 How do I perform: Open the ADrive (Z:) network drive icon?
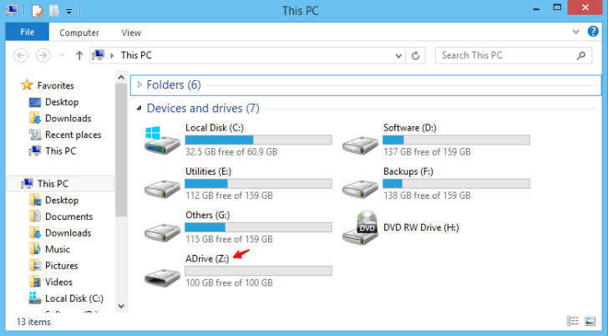coord(161,272)
